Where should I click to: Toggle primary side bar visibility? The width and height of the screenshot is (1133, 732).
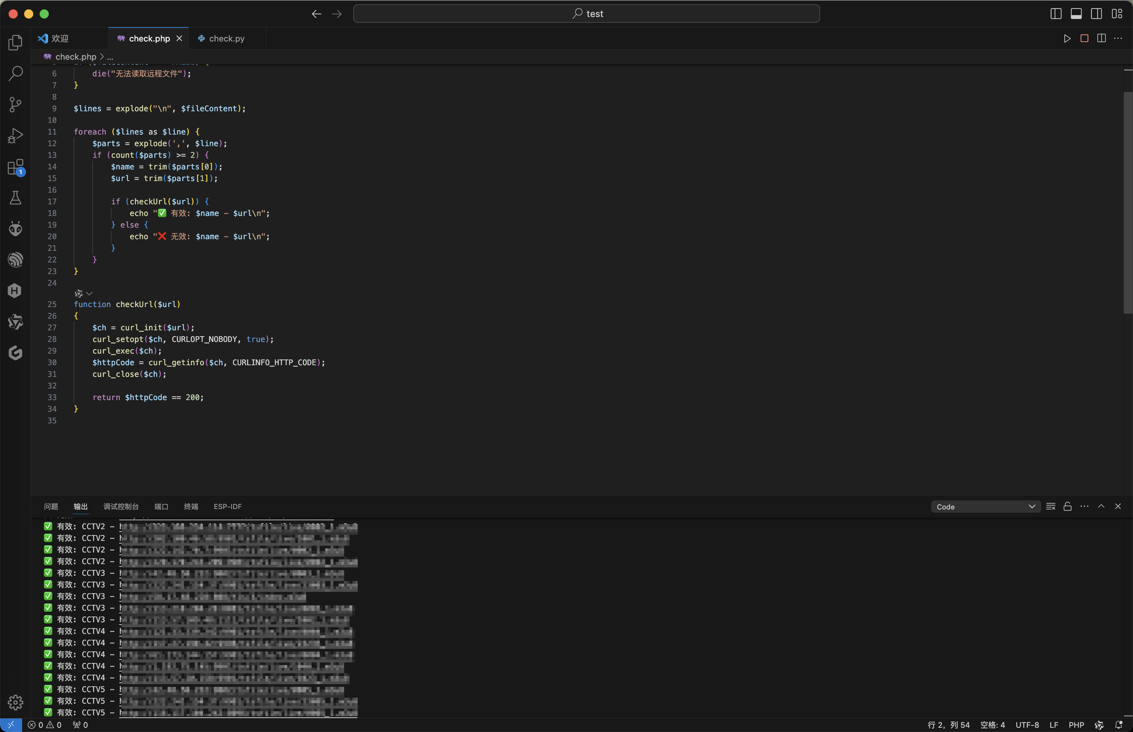pos(1055,14)
